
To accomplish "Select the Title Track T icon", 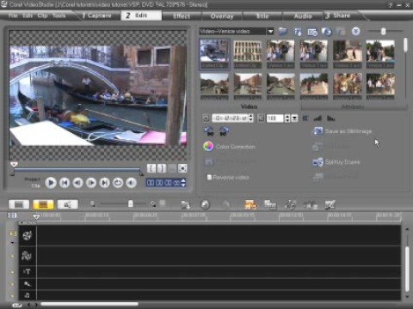I will pos(27,271).
